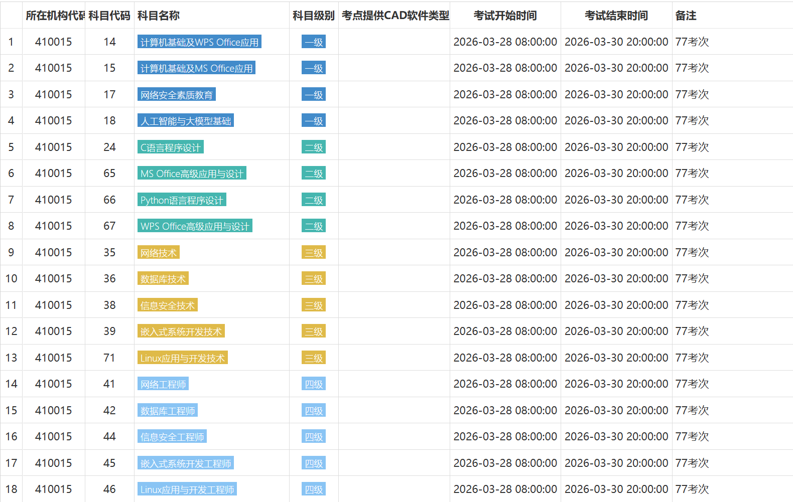793x502 pixels.
Task: Open the 嵌入式系统开发工程师 tag
Action: pyautogui.click(x=186, y=463)
